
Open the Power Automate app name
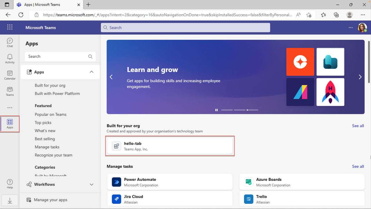click(140, 179)
